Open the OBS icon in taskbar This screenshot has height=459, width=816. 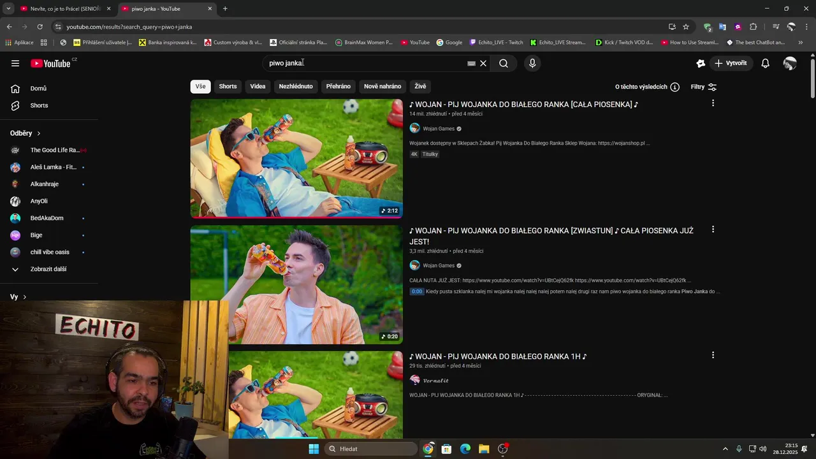click(x=503, y=449)
